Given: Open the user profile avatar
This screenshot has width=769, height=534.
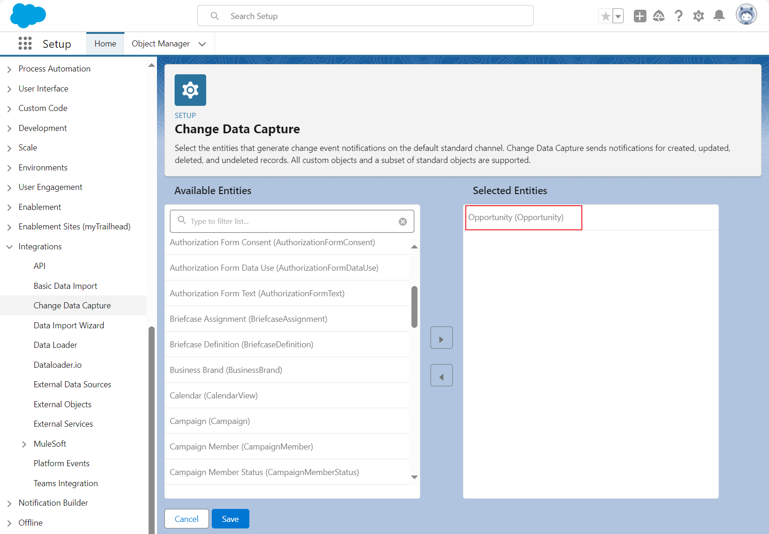Looking at the screenshot, I should (x=746, y=15).
